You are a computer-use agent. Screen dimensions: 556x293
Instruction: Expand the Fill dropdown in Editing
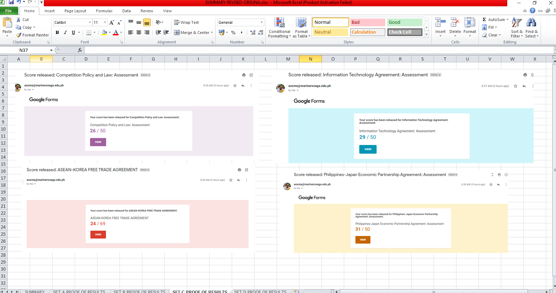coord(496,27)
